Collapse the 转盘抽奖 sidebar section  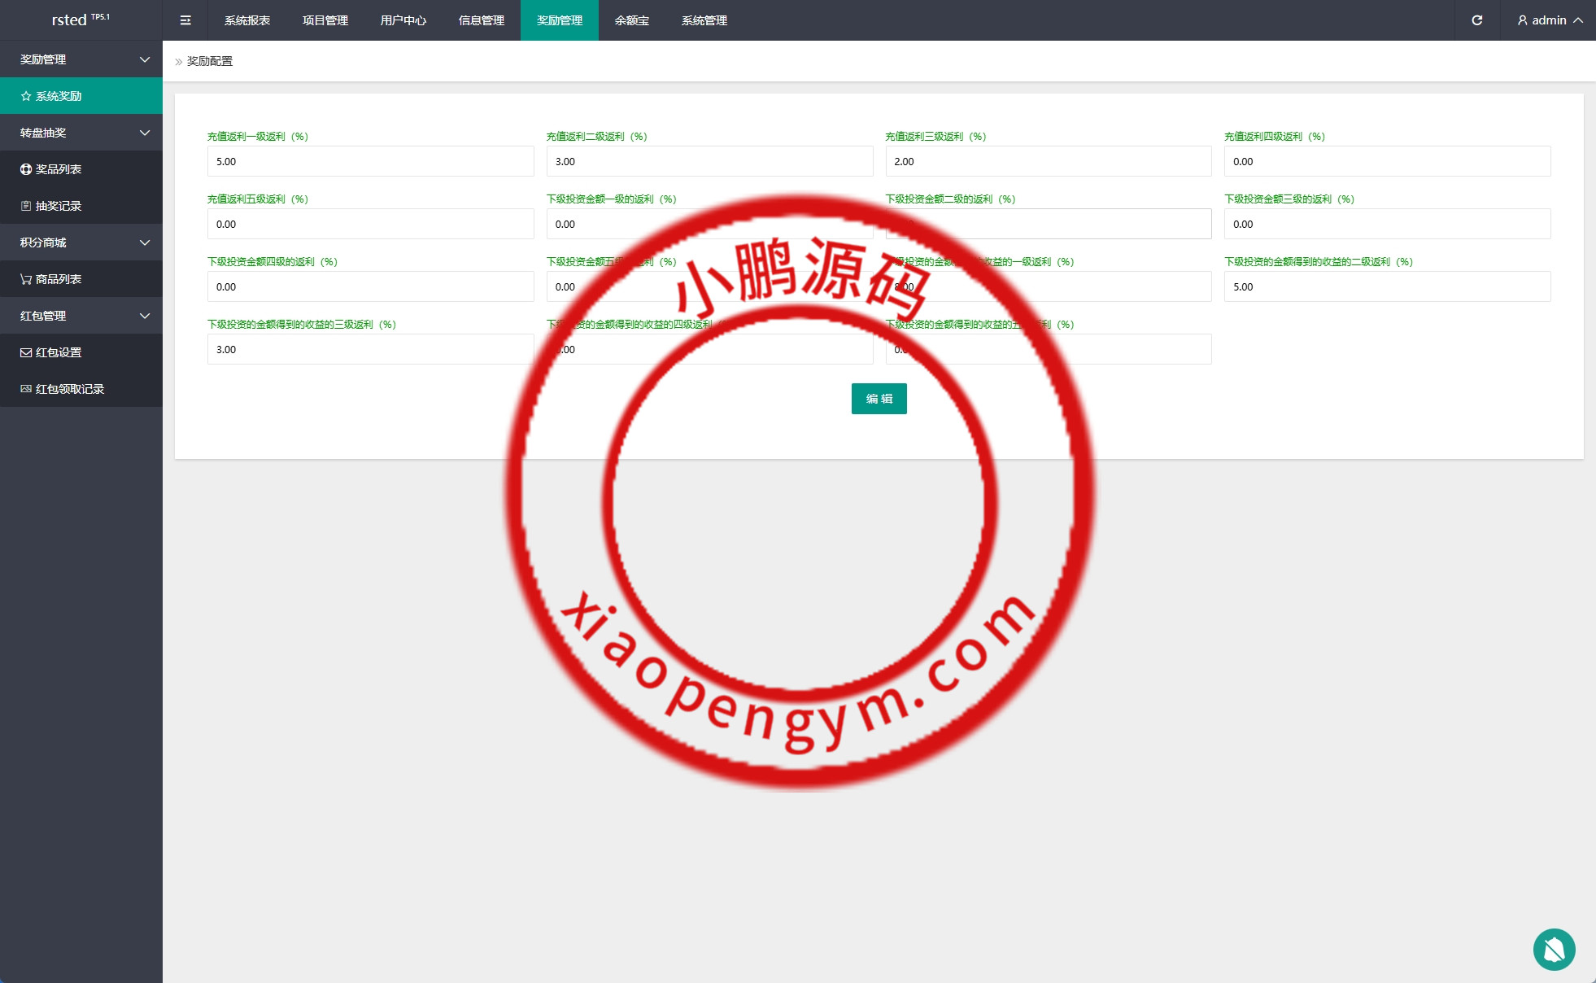coord(81,133)
